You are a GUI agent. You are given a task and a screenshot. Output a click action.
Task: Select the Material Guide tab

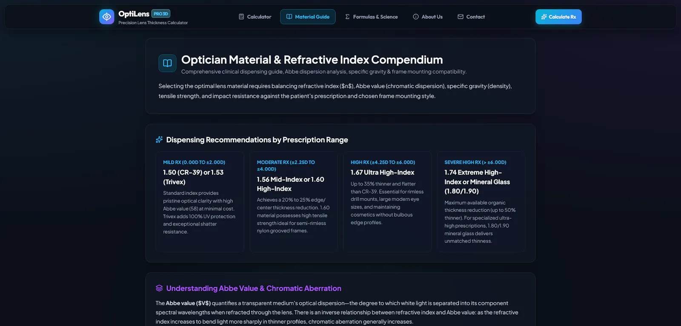pyautogui.click(x=308, y=17)
